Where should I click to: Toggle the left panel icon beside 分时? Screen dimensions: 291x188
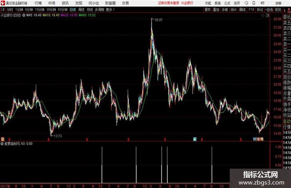(x=2, y=10)
